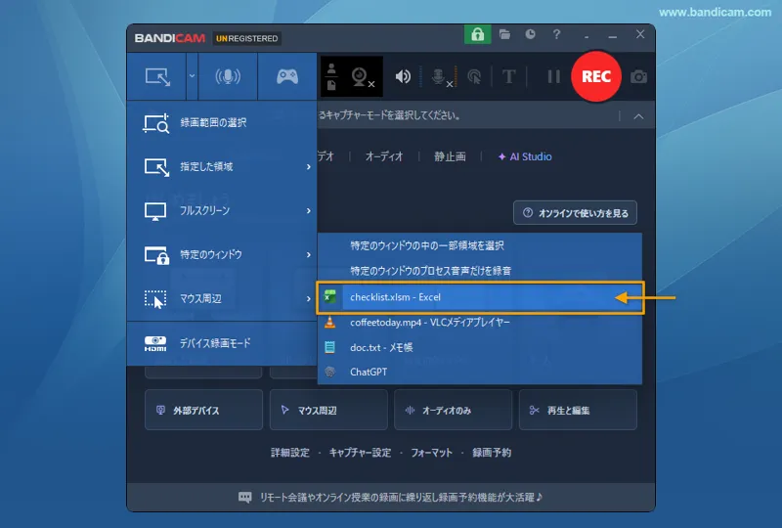
Task: Click the ChatGPT logo icon
Action: coord(329,372)
